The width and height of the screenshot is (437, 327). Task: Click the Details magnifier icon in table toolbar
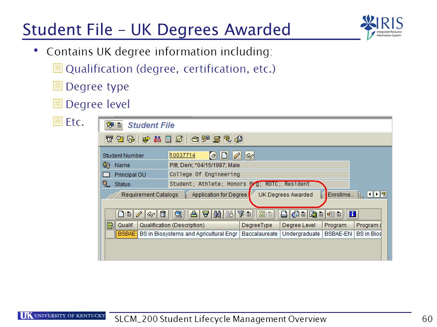(178, 214)
